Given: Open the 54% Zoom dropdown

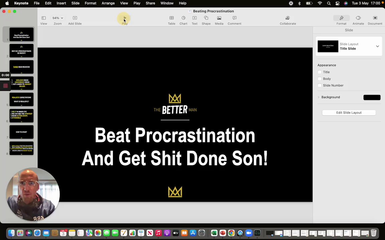Looking at the screenshot, I should pyautogui.click(x=58, y=18).
